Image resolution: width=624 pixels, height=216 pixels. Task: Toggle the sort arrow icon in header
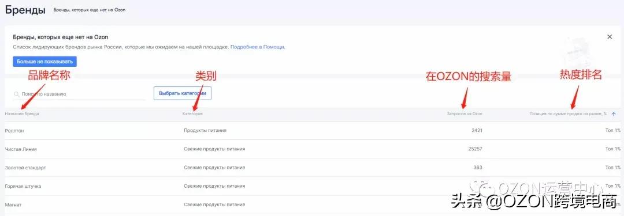[x=614, y=114]
